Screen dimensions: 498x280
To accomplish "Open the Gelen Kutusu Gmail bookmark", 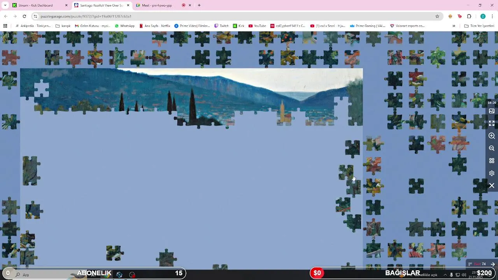I will [93, 26].
